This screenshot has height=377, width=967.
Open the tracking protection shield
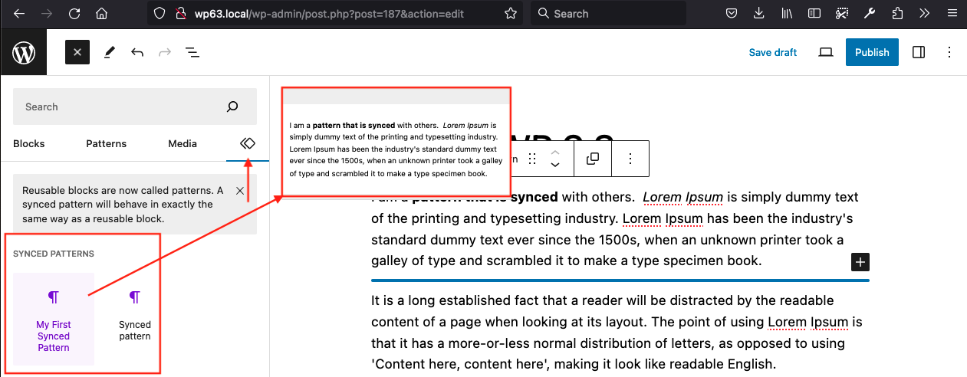(160, 13)
